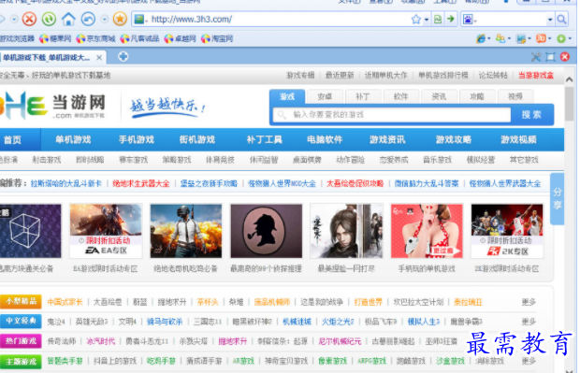Open 绝地求生武器大全 recommended link
This screenshot has width=580, height=373.
(x=141, y=183)
